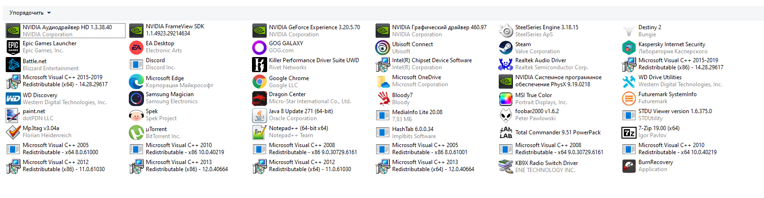
Task: Click the Total Commander icon
Action: click(x=506, y=132)
